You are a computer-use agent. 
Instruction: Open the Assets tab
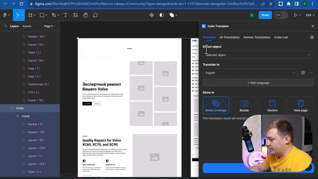pyautogui.click(x=27, y=26)
